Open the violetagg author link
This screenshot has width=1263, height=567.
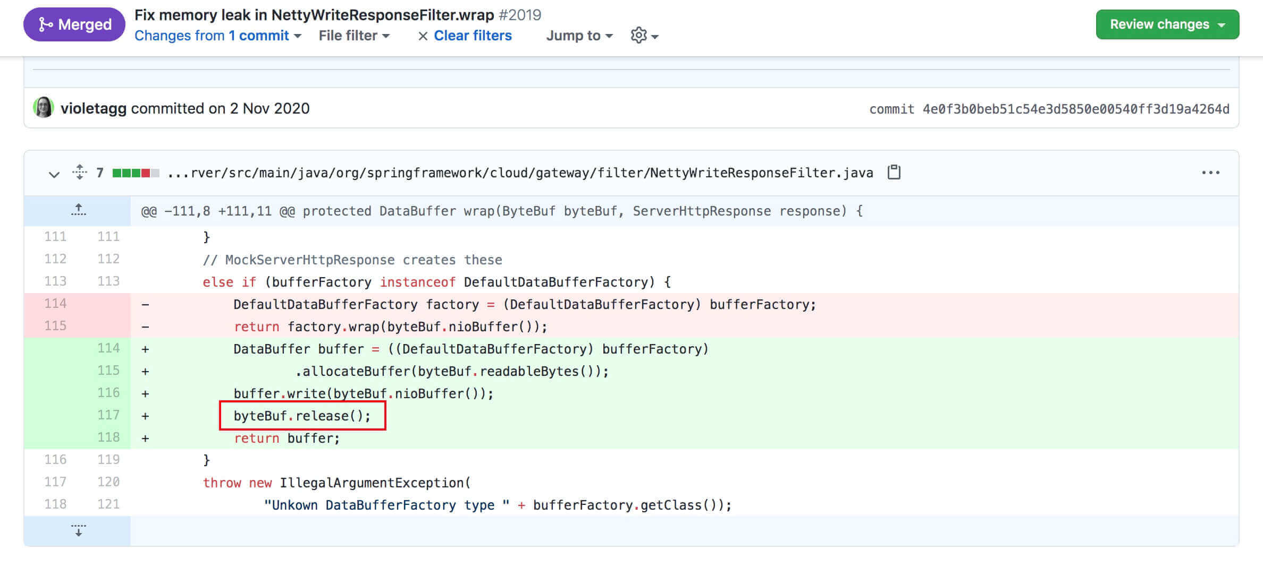point(94,108)
